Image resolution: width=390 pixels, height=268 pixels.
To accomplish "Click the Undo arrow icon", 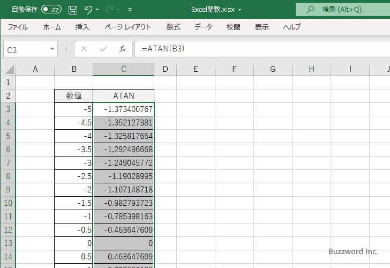I will point(88,10).
